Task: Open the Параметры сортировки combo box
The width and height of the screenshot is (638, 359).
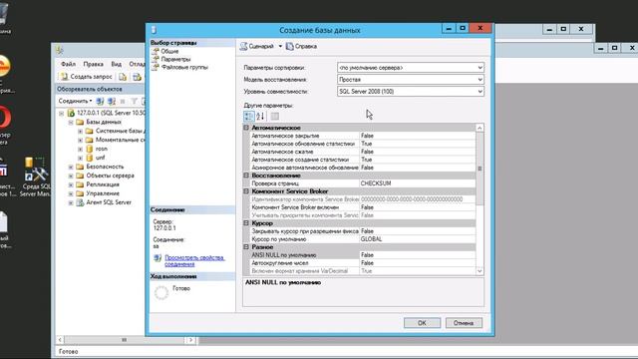Action: pyautogui.click(x=411, y=68)
